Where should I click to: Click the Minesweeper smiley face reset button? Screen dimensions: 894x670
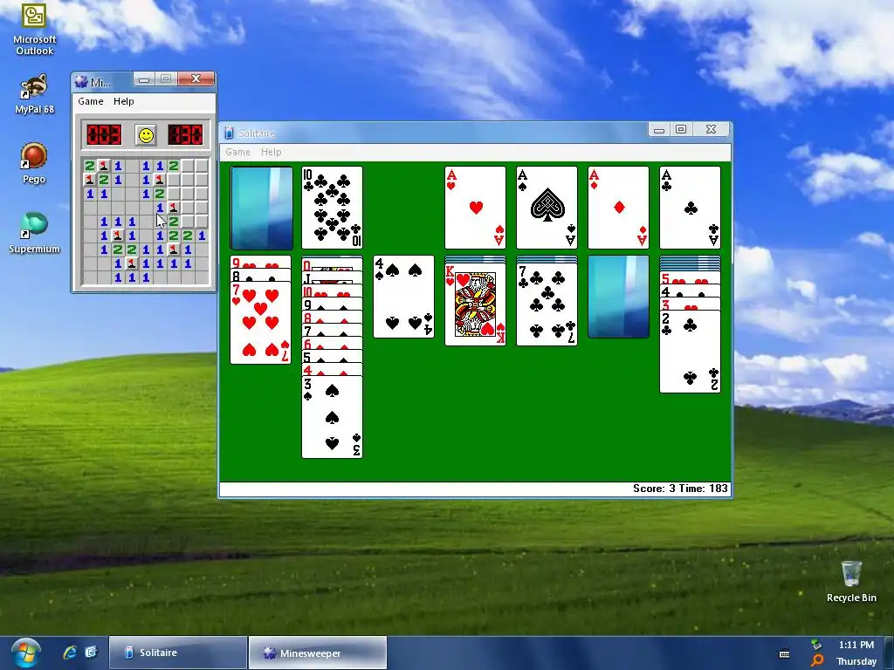147,135
